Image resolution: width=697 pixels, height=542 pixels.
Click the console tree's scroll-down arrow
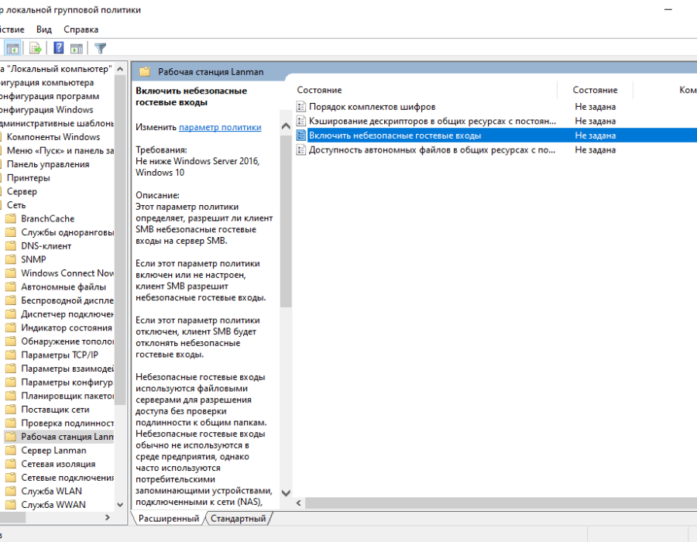(x=120, y=504)
